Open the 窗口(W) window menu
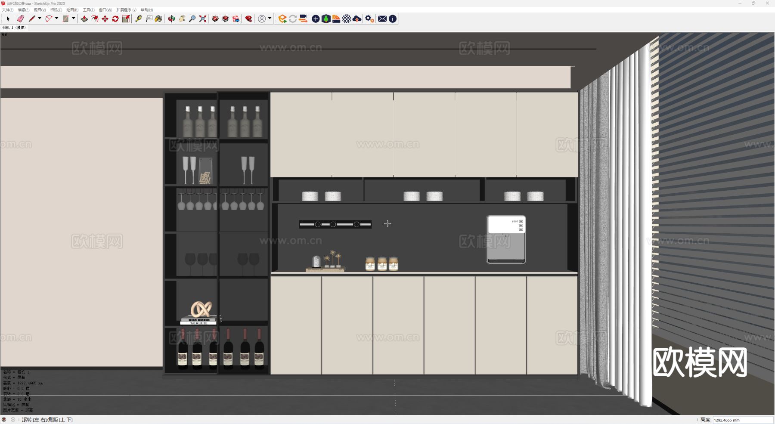 point(105,10)
